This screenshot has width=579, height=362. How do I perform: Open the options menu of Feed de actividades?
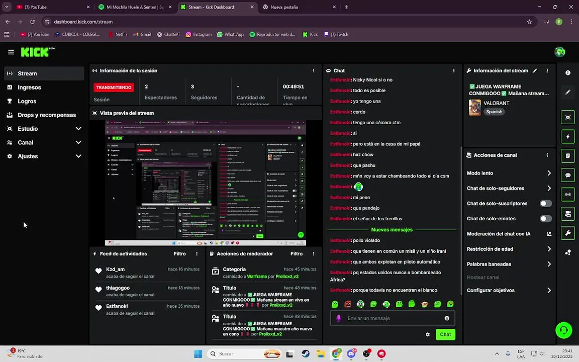coord(197,254)
